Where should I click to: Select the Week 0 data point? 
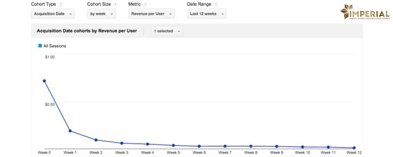coord(44,81)
